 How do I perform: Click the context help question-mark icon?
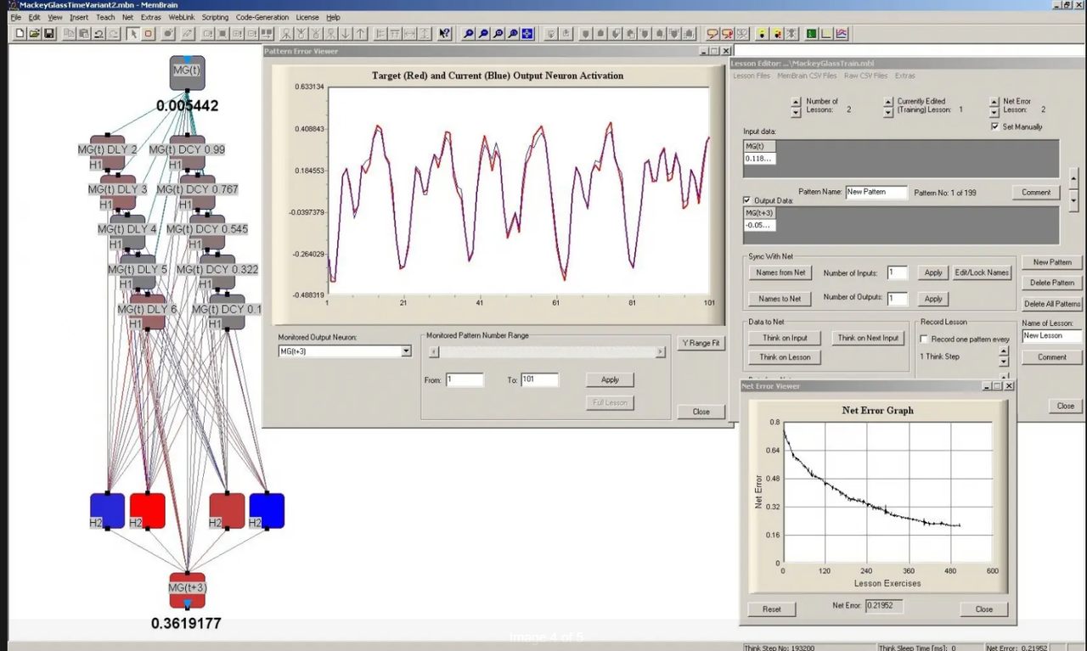click(x=444, y=34)
